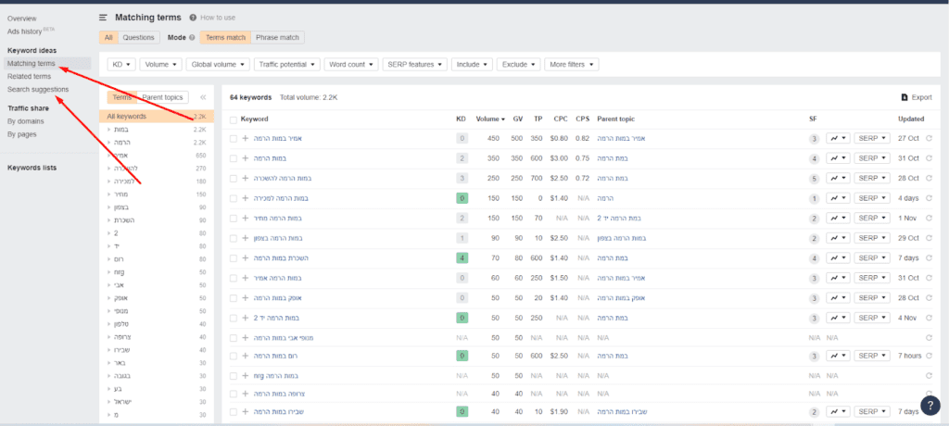Check the box for the 60 volume keyword
The height and width of the screenshot is (426, 949).
coord(234,278)
